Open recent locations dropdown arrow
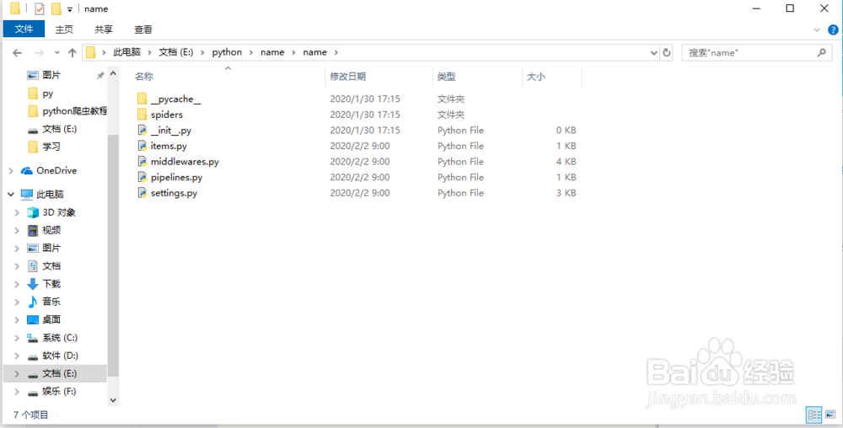The width and height of the screenshot is (843, 428). click(57, 52)
